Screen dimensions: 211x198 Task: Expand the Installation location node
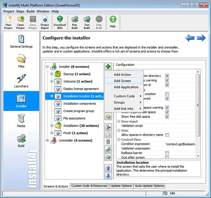[52, 96]
